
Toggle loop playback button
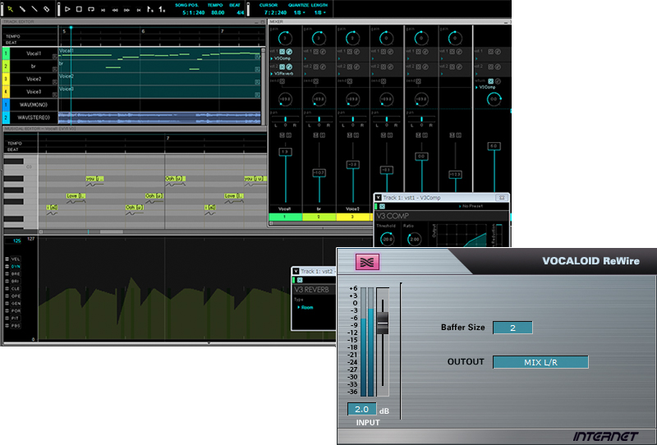[x=90, y=9]
